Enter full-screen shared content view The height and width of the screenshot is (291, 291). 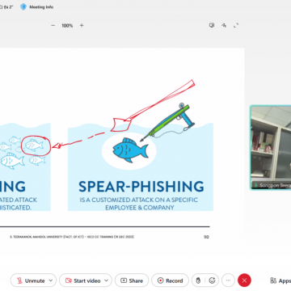[x=236, y=25]
